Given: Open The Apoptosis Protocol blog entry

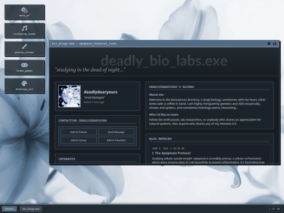Looking at the screenshot, I should pyautogui.click(x=171, y=153).
